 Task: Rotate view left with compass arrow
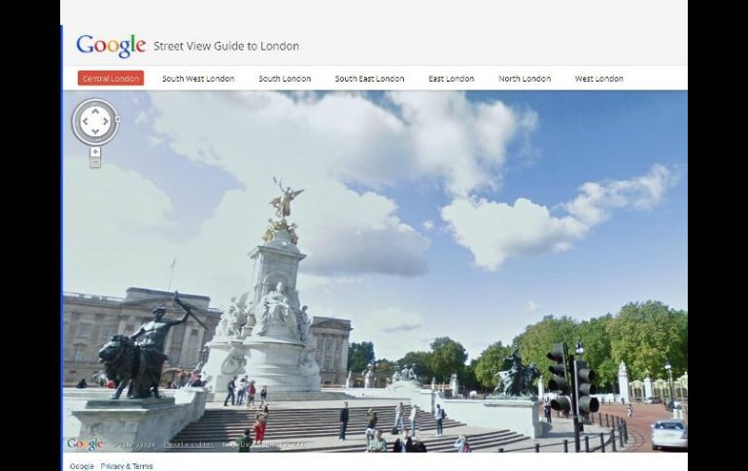coord(84,122)
